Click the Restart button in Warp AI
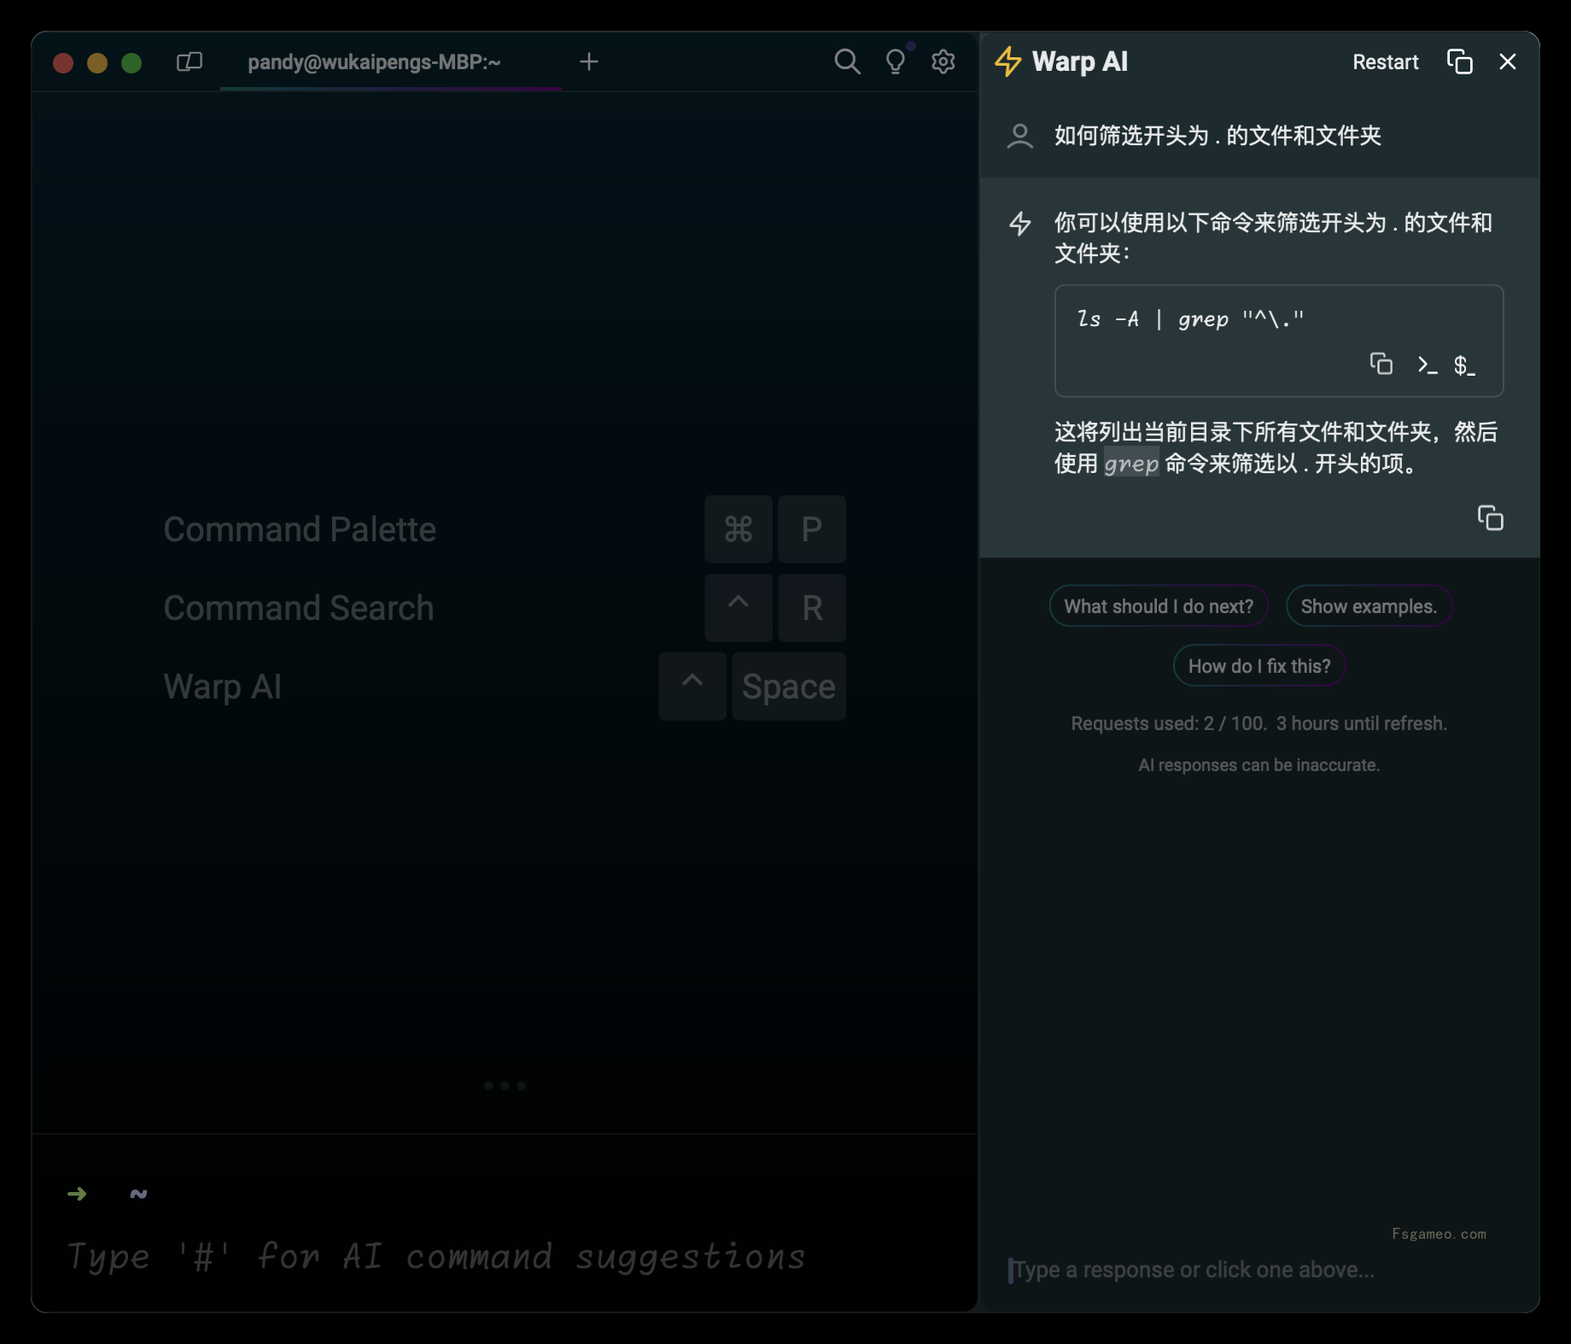 click(x=1386, y=62)
